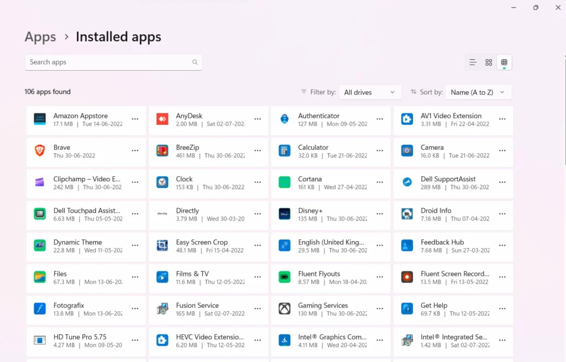Open more options for Fluent Flyouts
566x362 pixels.
(380, 277)
